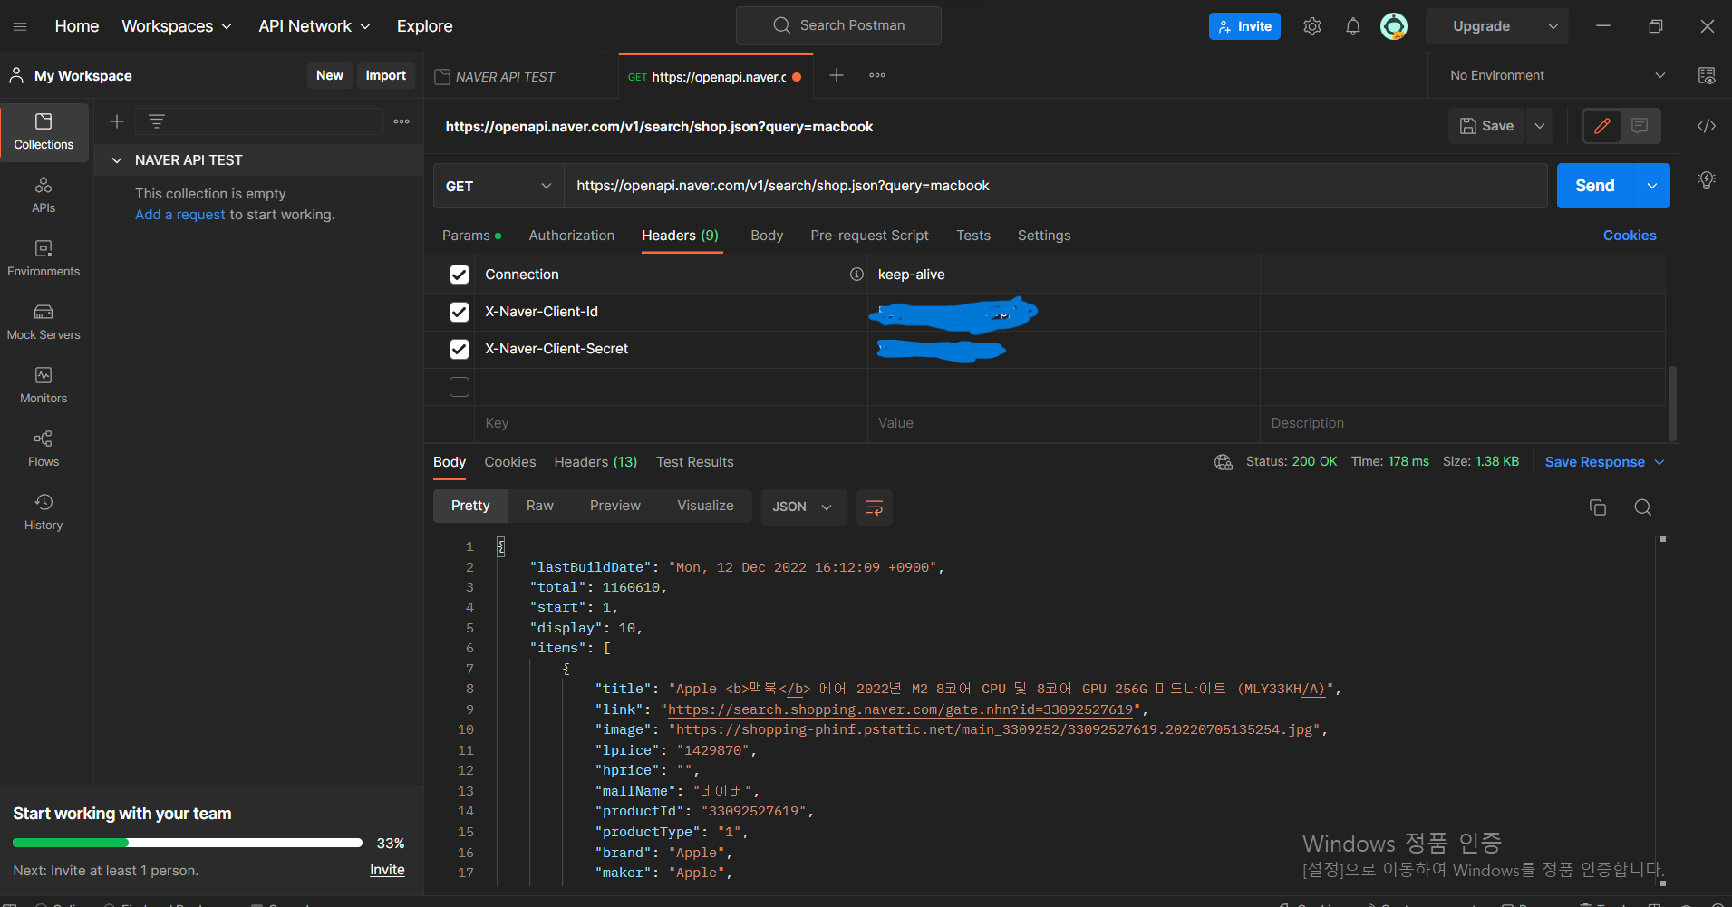Screen dimensions: 1732x907
Task: Expand the API Network dropdown
Action: [x=314, y=26]
